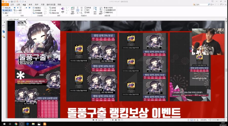Start auto scroll (自动滚动)
This screenshot has height=126, width=228.
[95, 11]
